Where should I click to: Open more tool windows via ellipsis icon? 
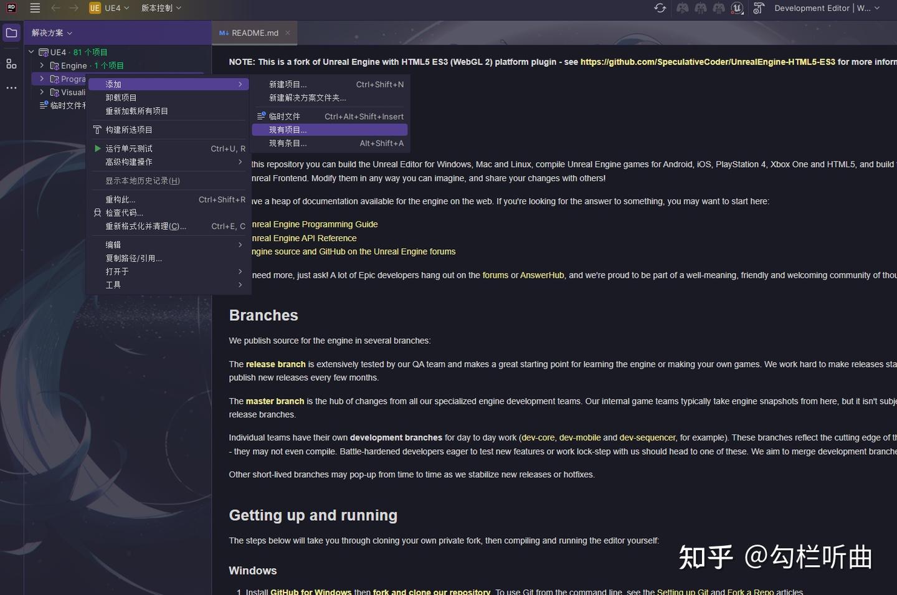coord(11,88)
